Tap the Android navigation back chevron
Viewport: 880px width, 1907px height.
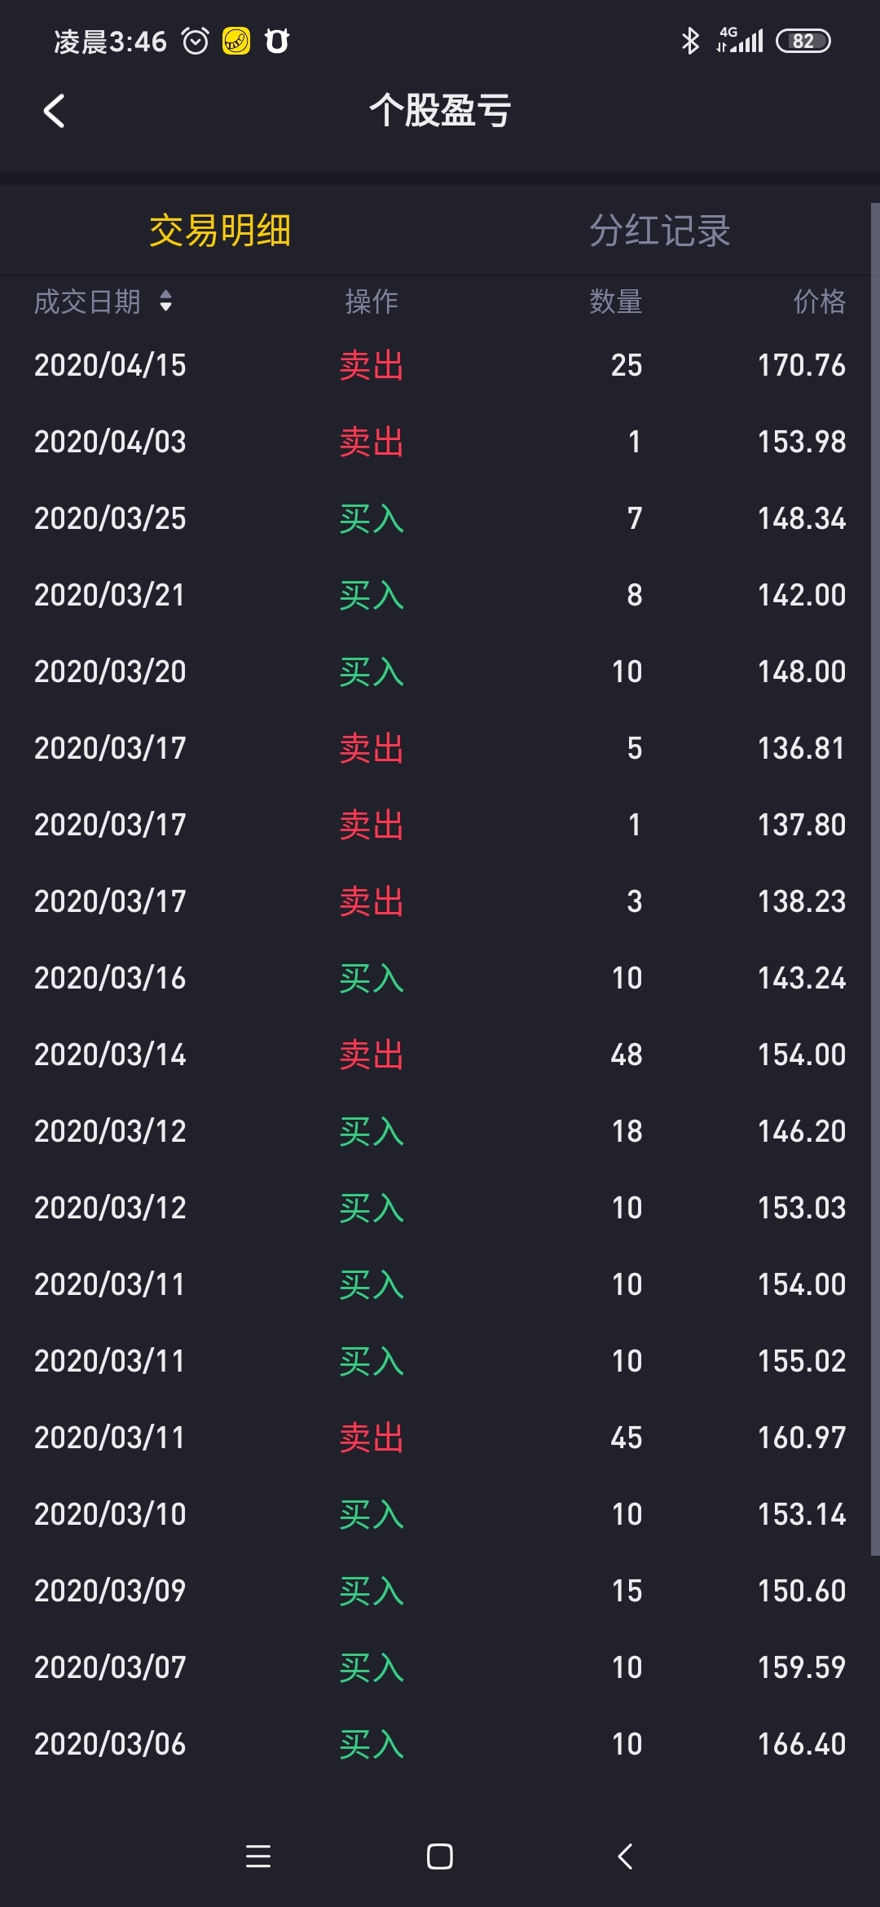(625, 1856)
